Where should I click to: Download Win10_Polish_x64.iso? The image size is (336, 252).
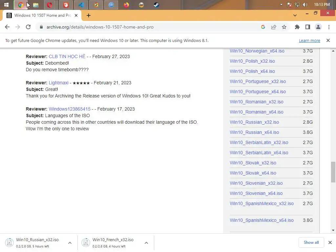[x=252, y=71]
